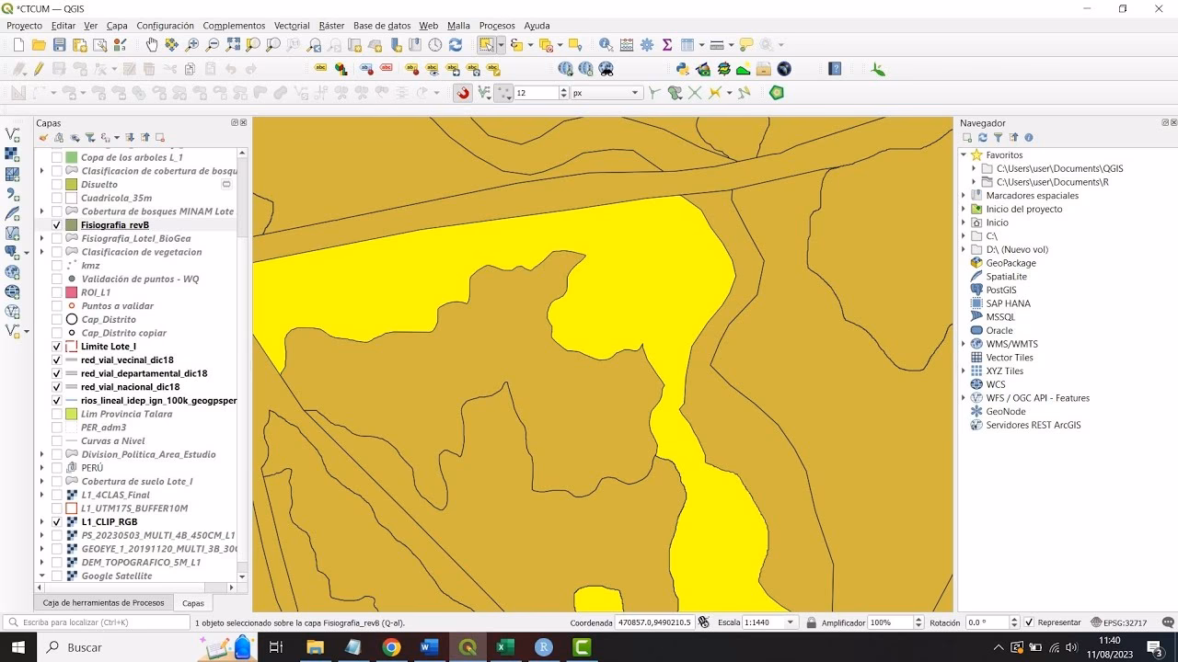Viewport: 1178px width, 662px height.
Task: Open the Vectorial menu
Action: point(292,25)
